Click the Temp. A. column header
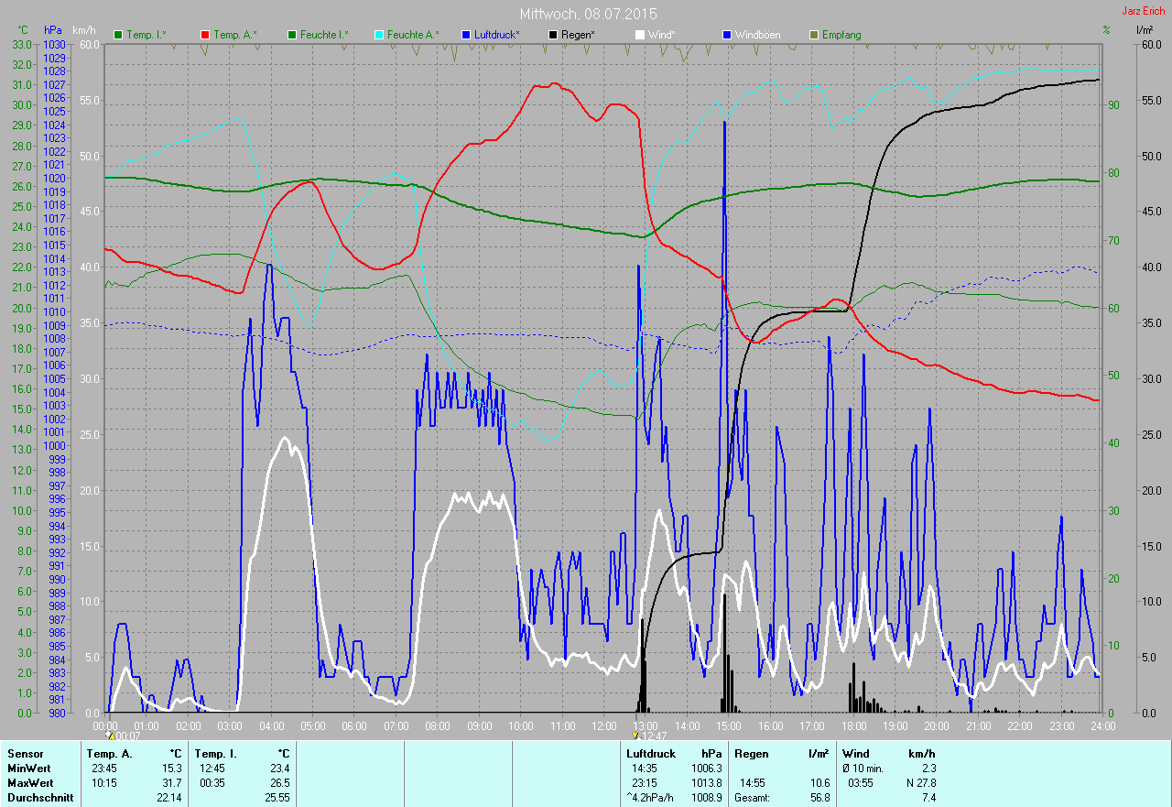The image size is (1172, 807). 109,754
